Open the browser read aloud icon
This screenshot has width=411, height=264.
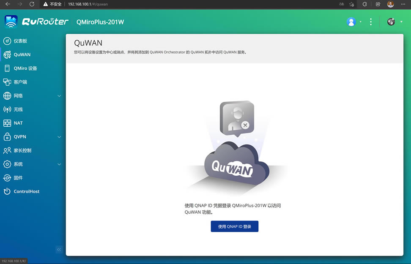coord(342,4)
